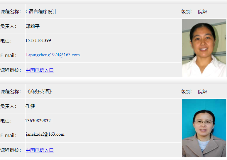Click the photo beside 商务英语 course
This screenshot has height=160, width=227.
(204, 128)
